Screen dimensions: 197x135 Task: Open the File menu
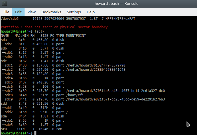point(6,12)
